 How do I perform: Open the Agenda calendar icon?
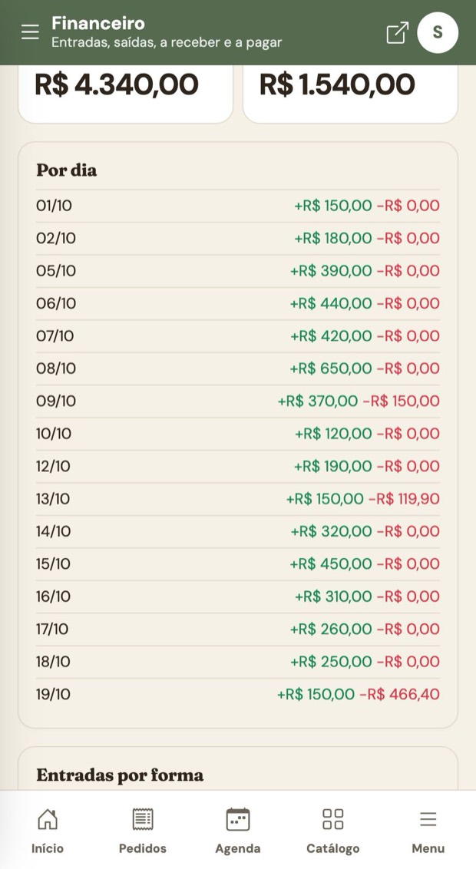coord(238,819)
